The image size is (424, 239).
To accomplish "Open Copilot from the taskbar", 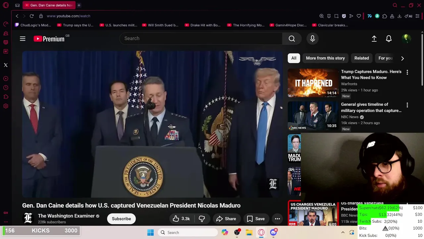I will pos(225,232).
